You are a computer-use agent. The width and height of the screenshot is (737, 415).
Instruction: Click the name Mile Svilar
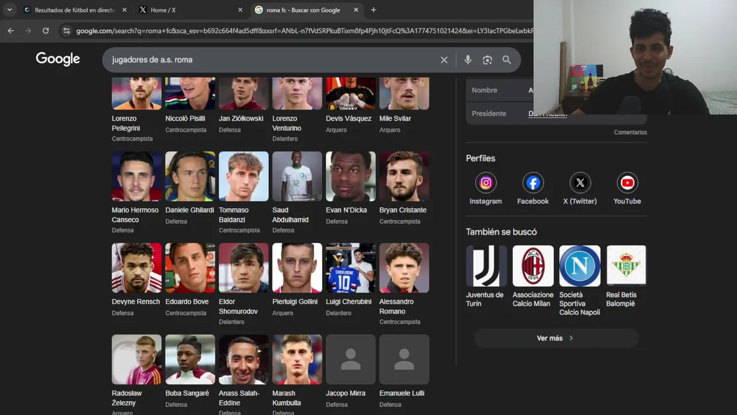click(395, 119)
